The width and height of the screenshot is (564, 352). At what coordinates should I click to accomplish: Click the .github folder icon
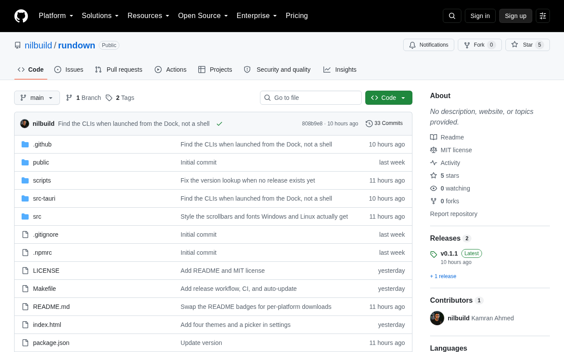(25, 144)
